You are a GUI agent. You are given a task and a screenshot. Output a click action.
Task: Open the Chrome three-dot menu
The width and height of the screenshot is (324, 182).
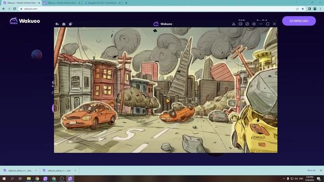click(320, 9)
